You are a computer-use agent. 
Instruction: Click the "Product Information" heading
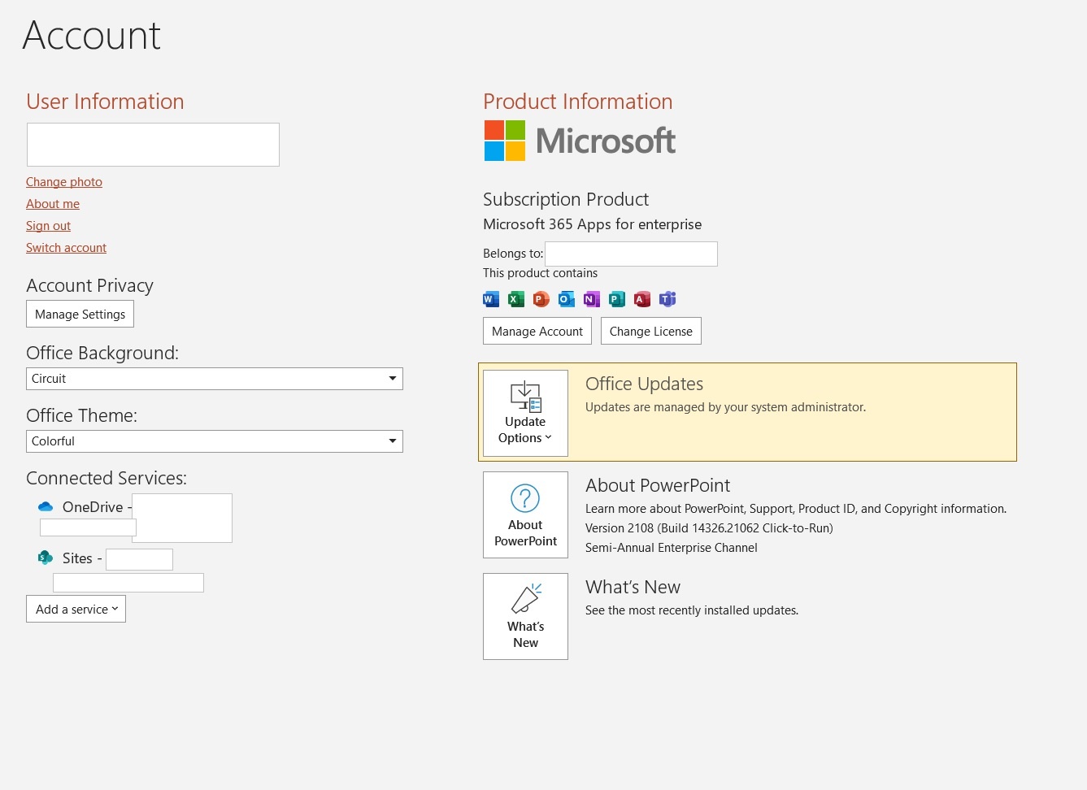(578, 102)
